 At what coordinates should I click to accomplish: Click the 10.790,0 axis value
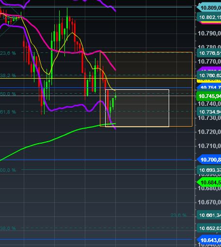coord(209,33)
